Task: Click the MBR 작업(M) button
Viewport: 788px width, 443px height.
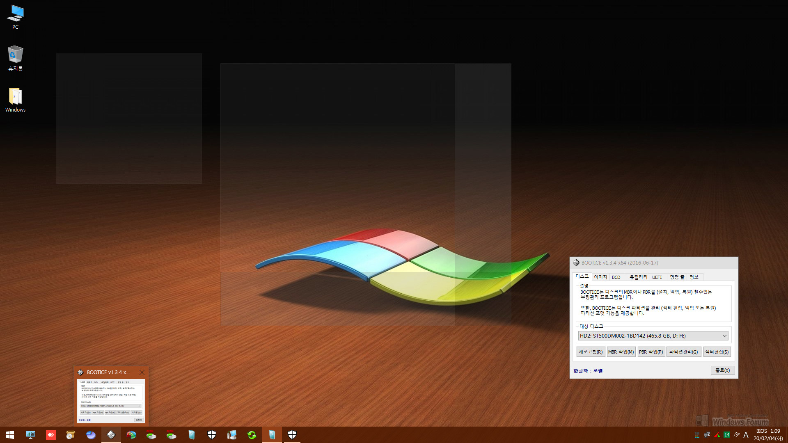Action: (621, 352)
